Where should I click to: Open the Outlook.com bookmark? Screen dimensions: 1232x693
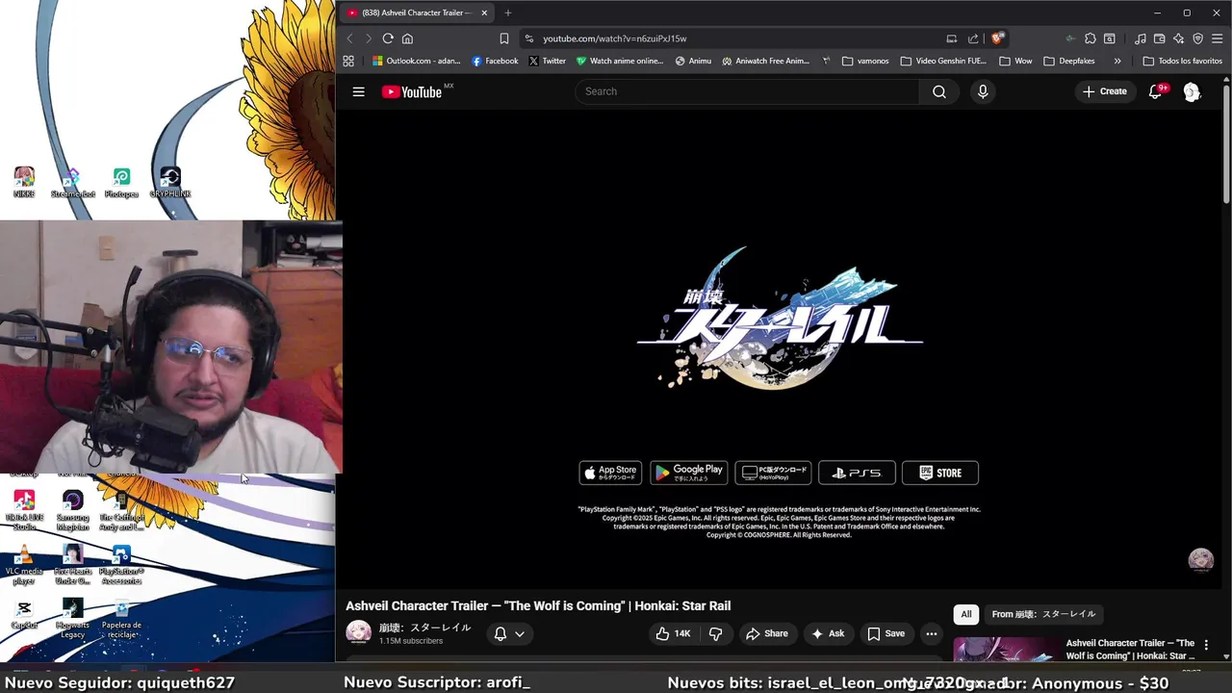pos(417,61)
